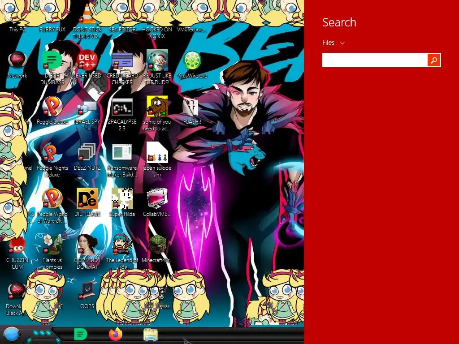Open the 'some of you need to ac...' dog icon
Screen dimensions: 459x344
click(157, 113)
